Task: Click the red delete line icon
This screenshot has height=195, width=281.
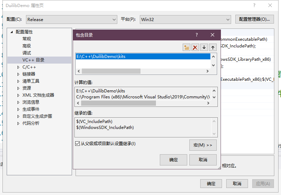Action: point(195,47)
